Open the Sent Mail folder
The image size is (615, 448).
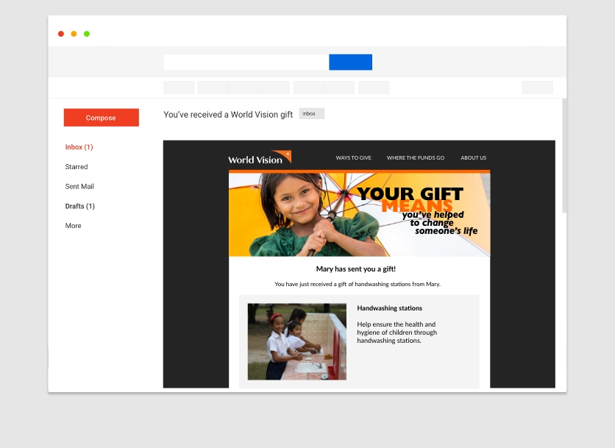79,186
